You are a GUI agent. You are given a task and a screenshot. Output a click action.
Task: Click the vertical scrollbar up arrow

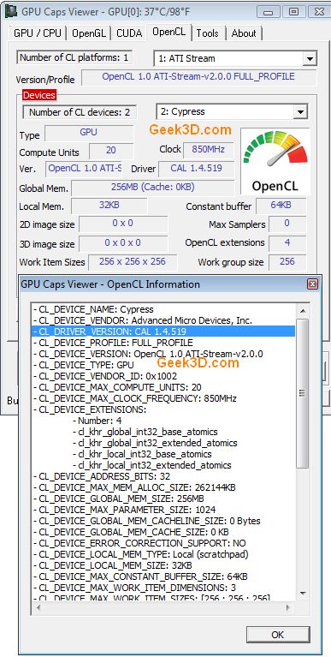[302, 311]
